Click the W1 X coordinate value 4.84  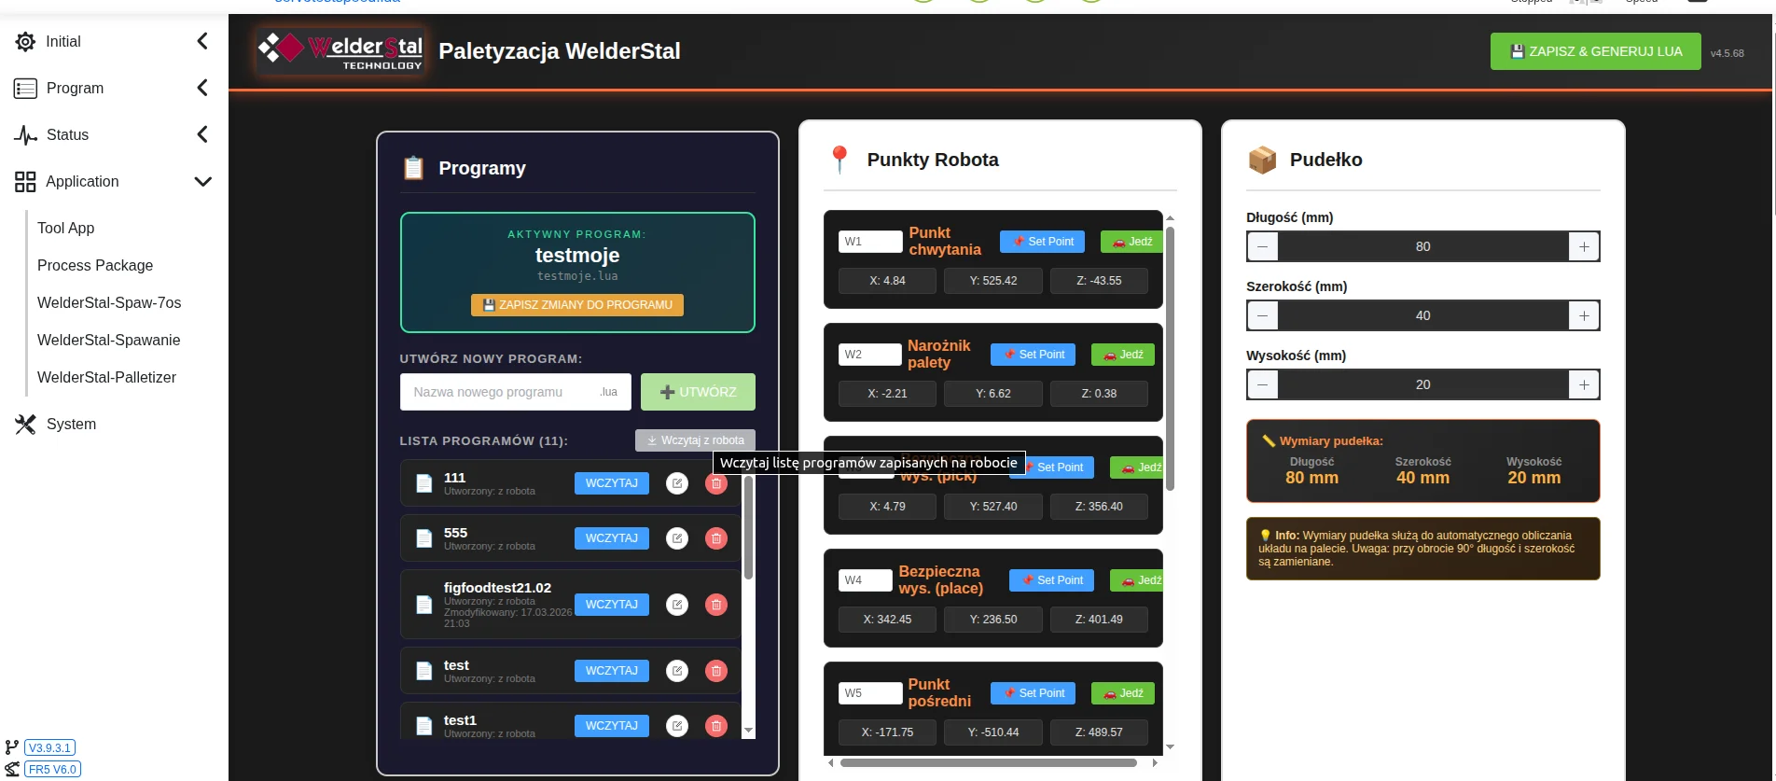tap(887, 281)
